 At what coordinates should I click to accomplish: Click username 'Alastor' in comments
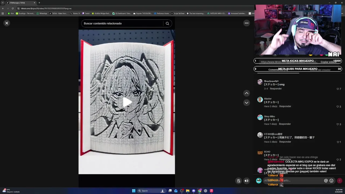click(268, 99)
